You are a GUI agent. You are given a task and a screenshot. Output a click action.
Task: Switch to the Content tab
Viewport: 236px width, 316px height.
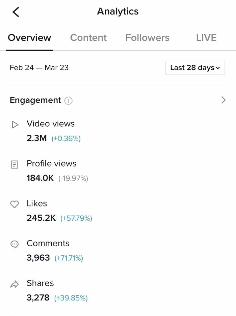88,38
